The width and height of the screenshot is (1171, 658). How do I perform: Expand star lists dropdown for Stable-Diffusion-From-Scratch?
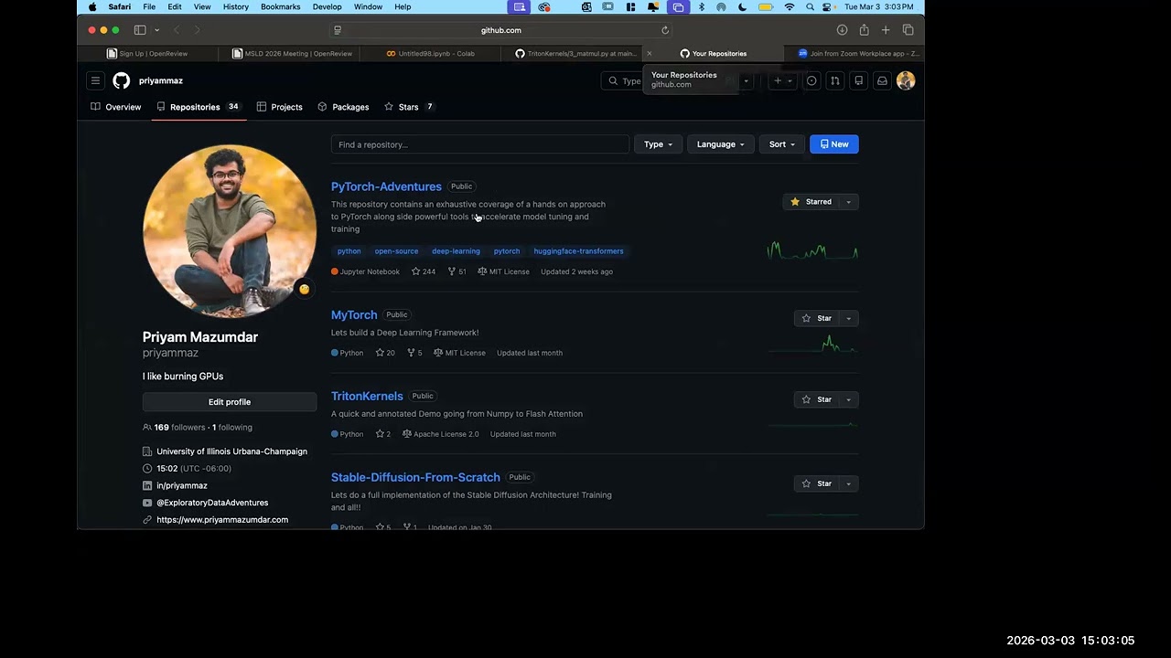pyautogui.click(x=848, y=483)
